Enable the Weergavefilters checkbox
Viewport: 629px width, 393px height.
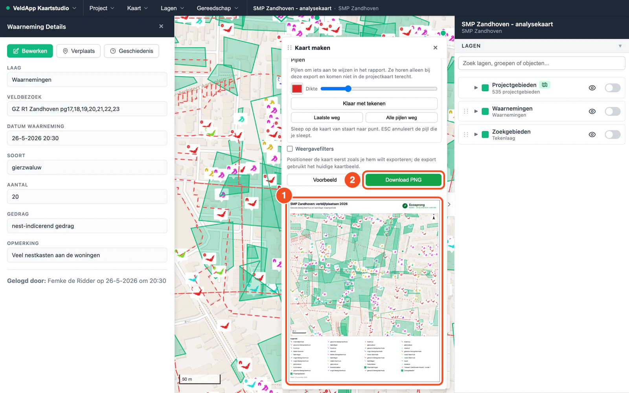coord(290,149)
